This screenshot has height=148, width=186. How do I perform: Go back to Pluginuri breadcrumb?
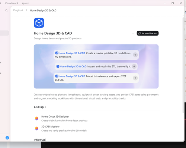18,10
